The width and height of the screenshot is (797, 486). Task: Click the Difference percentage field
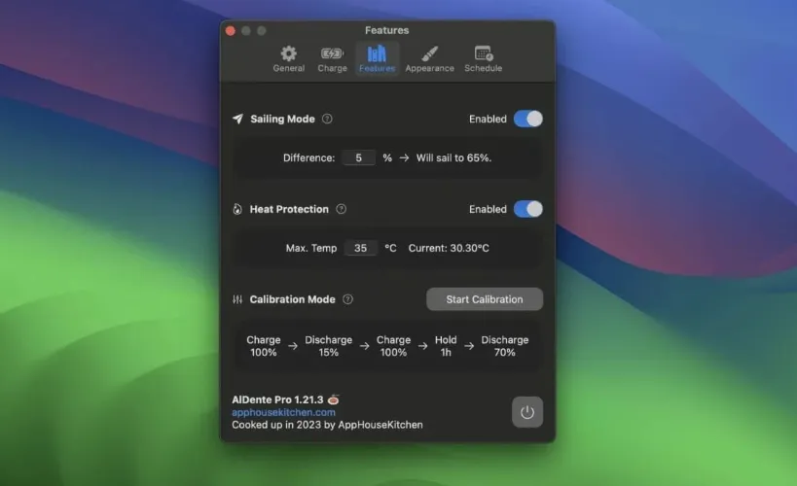[359, 157]
